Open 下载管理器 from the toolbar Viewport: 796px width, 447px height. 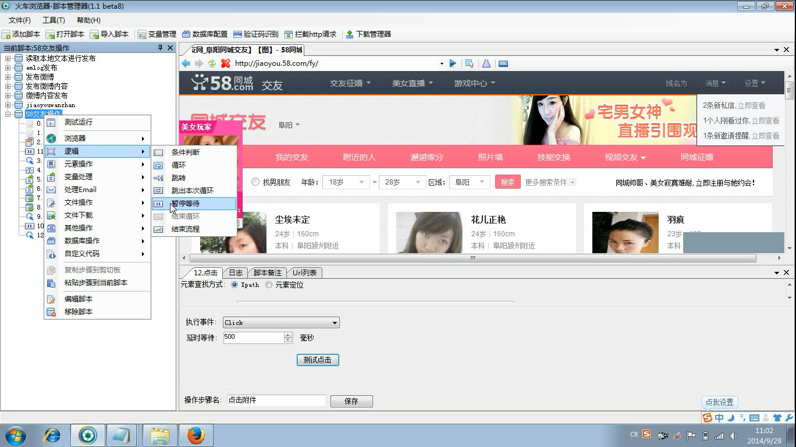coord(368,34)
